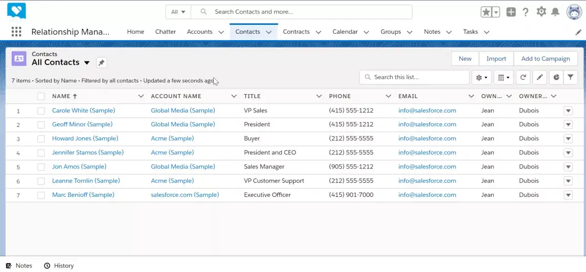
Task: Open Email column header menu chevron
Action: 471,96
